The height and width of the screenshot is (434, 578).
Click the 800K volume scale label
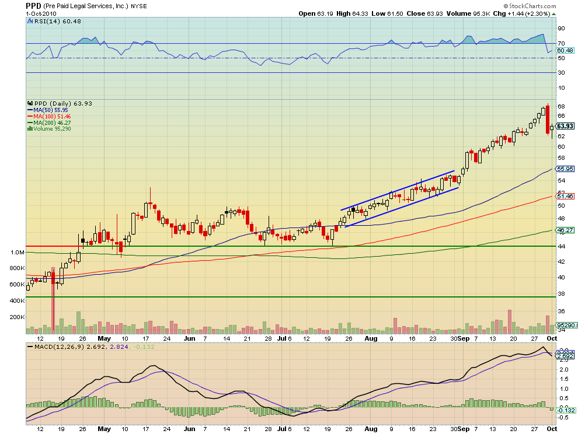tap(17, 268)
